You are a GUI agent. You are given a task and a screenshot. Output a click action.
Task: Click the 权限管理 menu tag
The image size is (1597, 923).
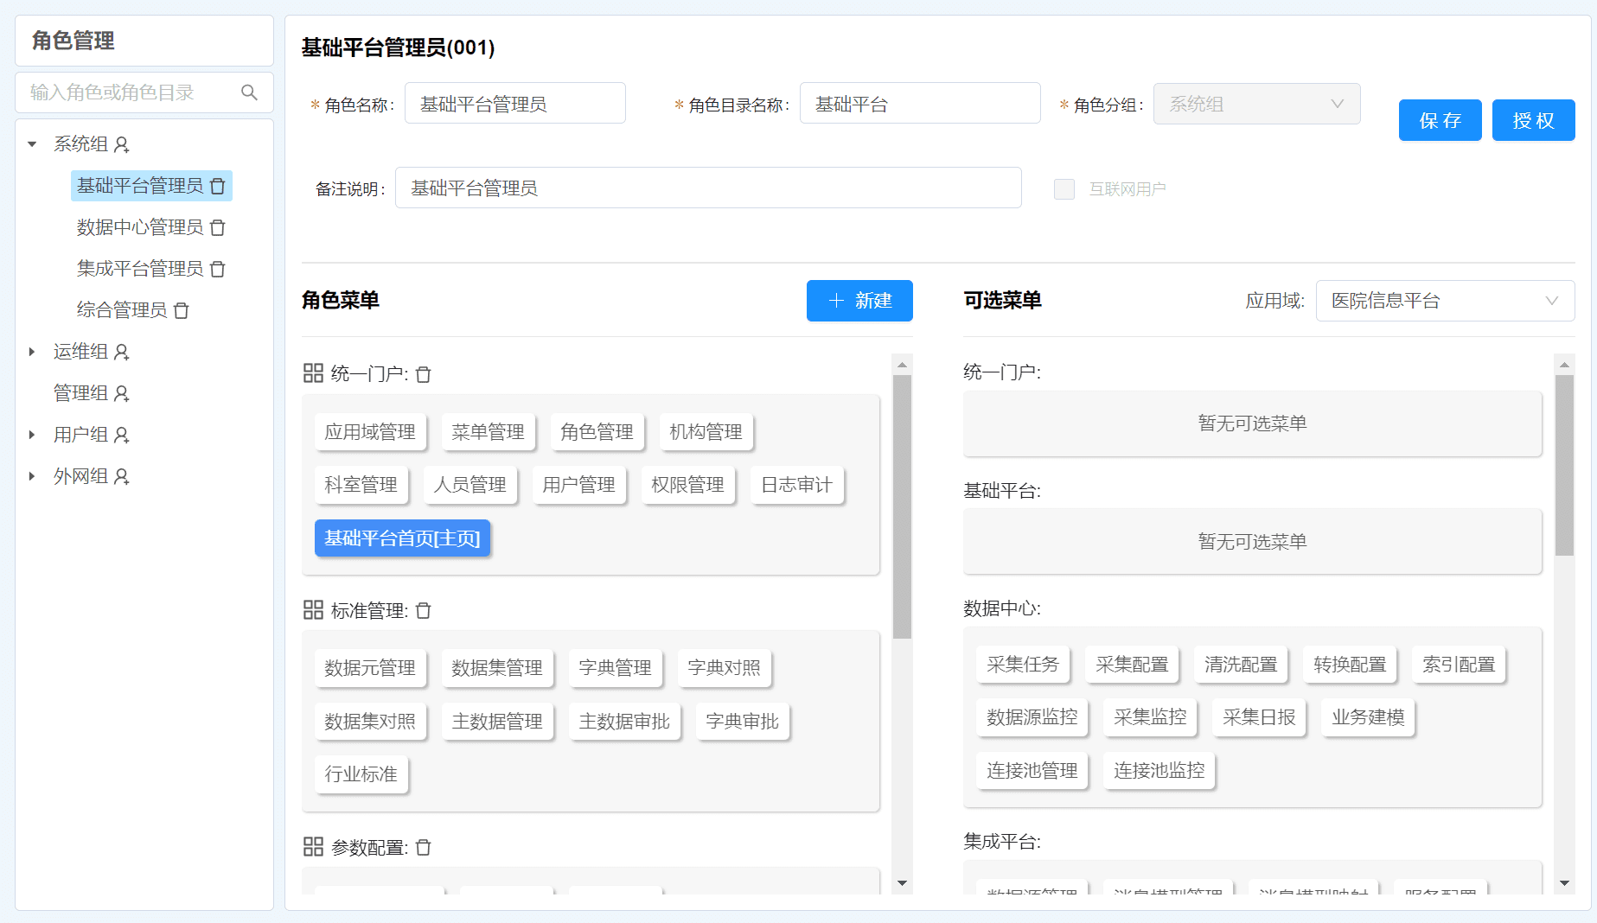pos(687,485)
